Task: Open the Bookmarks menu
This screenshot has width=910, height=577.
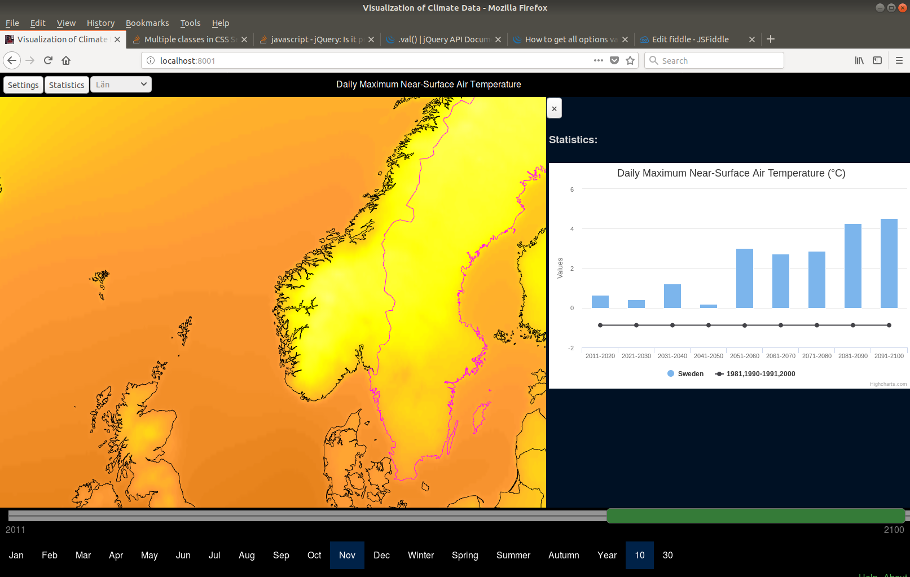Action: tap(147, 23)
